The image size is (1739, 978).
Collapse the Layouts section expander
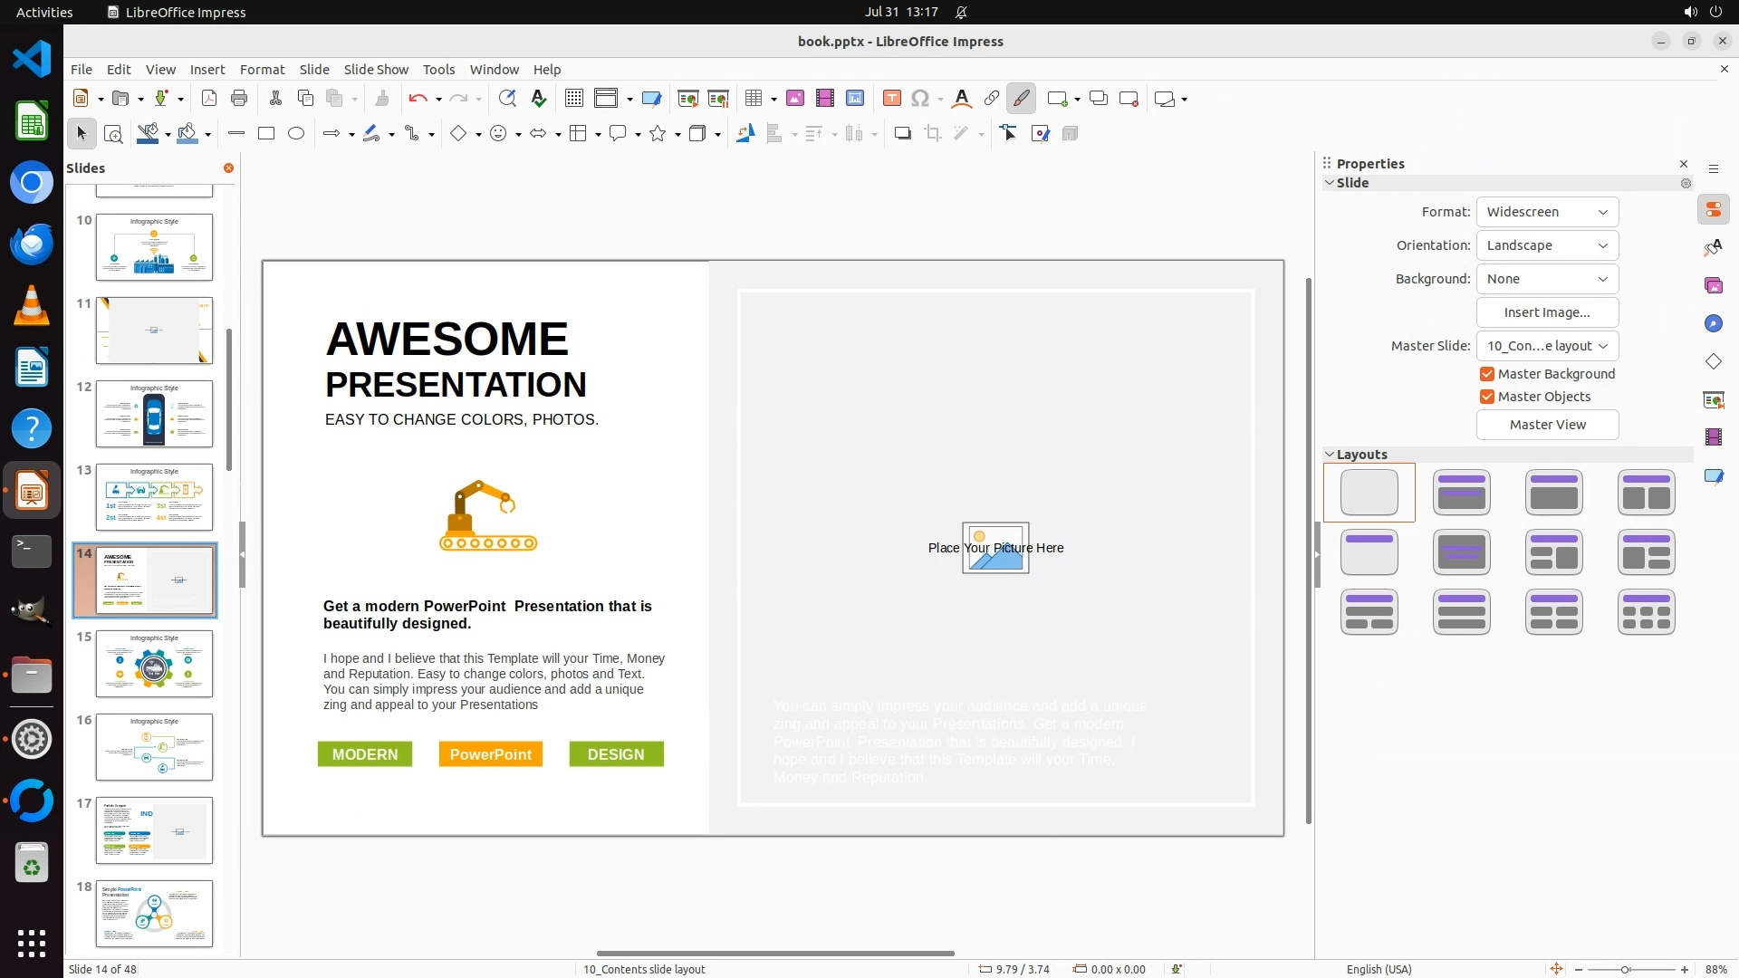click(x=1330, y=455)
